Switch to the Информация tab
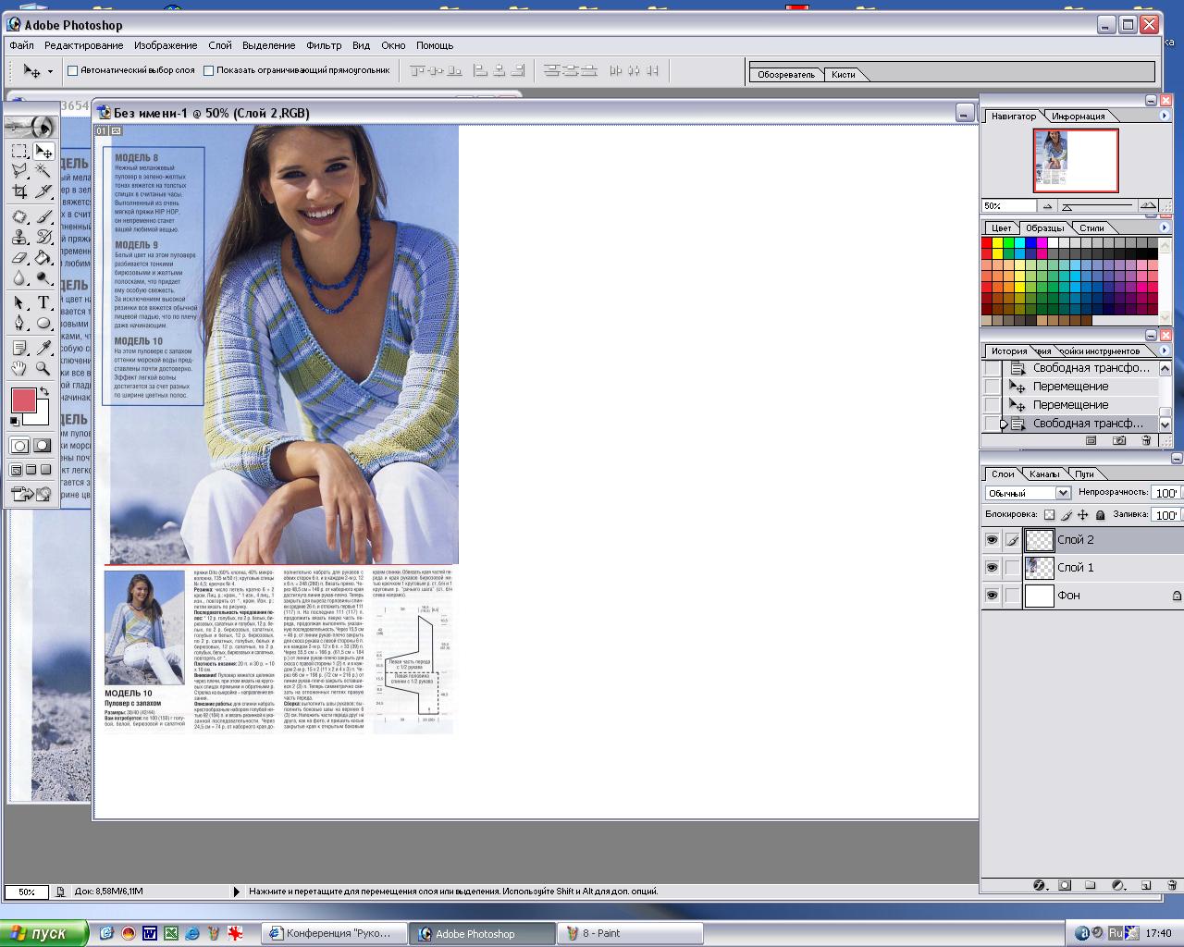Image resolution: width=1184 pixels, height=947 pixels. click(1079, 116)
